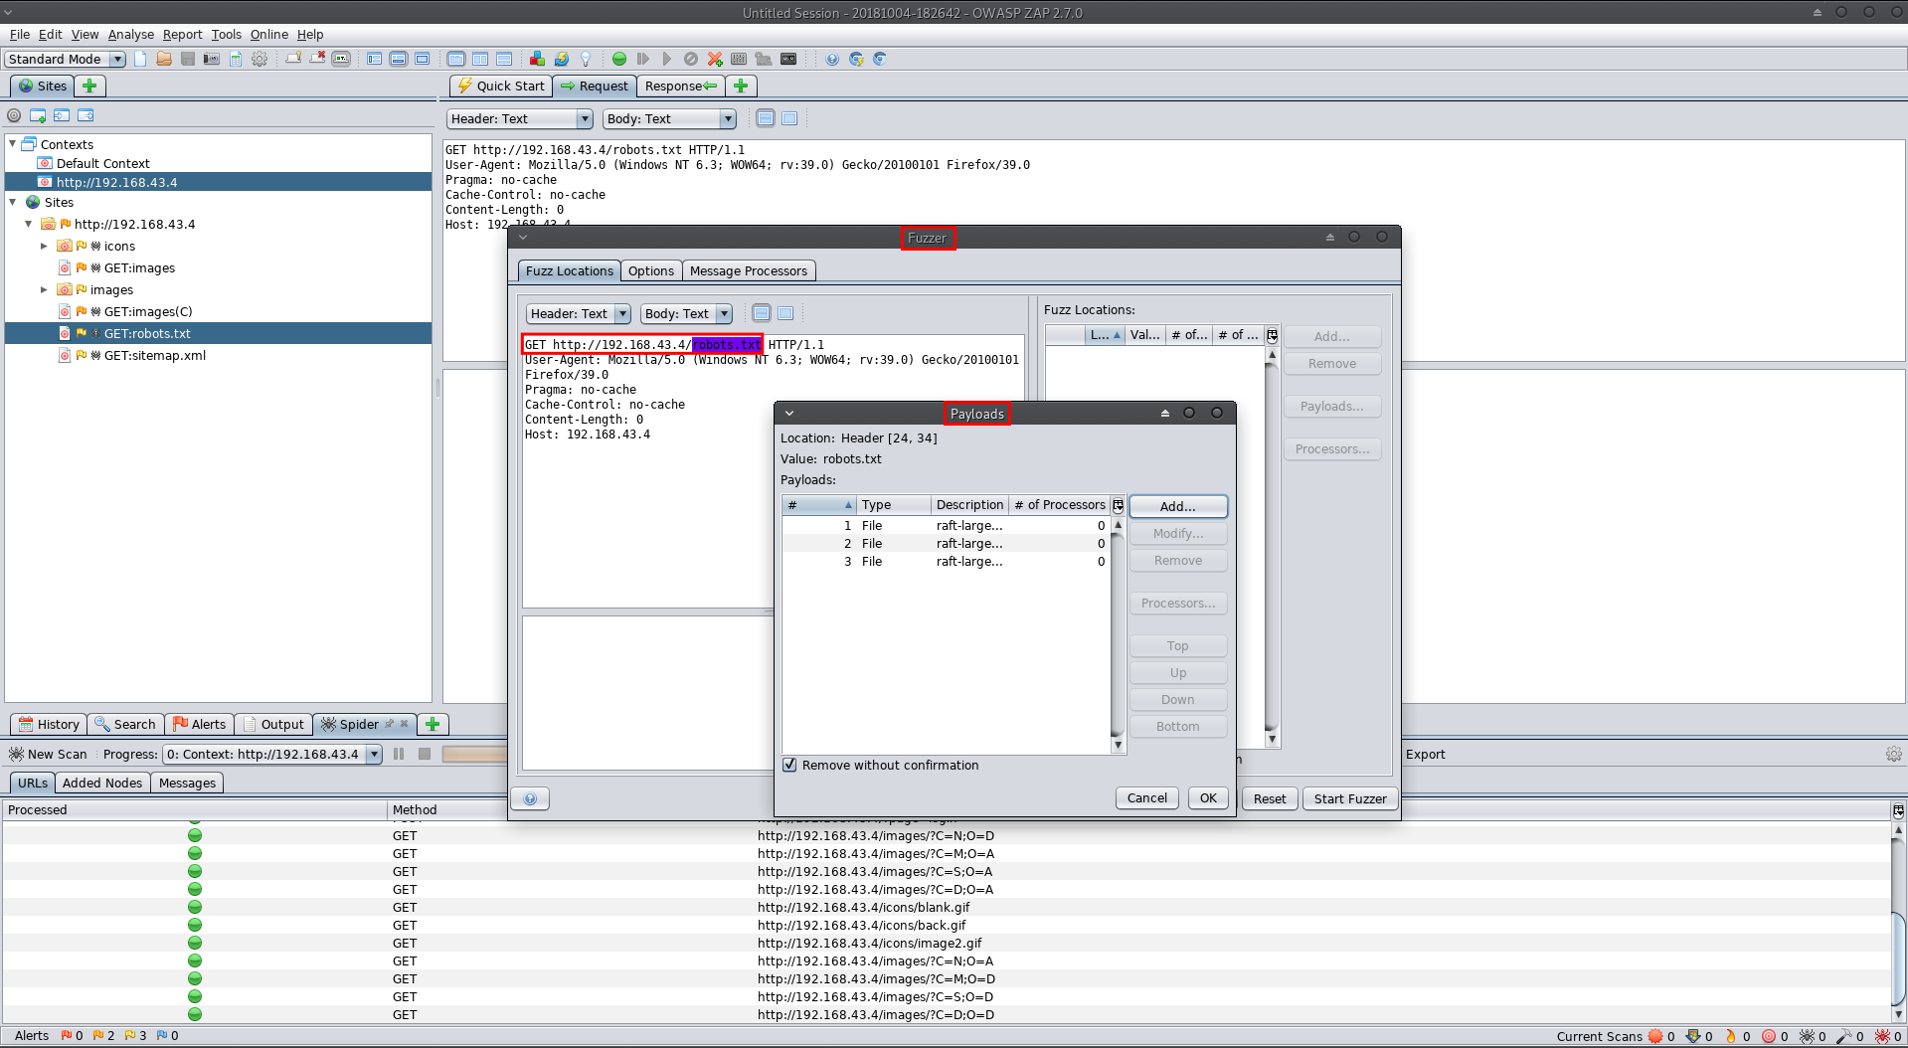
Task: Click the Stop spider scan icon
Action: tap(425, 754)
